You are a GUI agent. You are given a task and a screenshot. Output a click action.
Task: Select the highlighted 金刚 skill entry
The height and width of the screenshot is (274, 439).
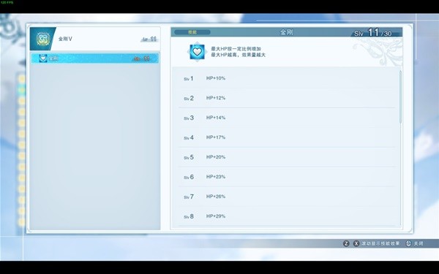tap(95, 58)
